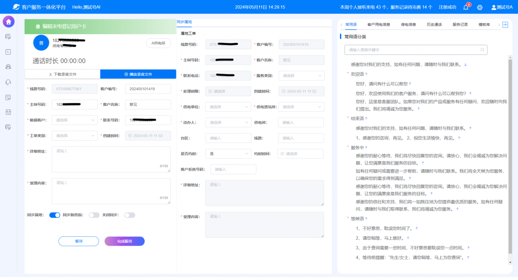Click the 暂存 button
518x280 pixels.
pos(79,241)
